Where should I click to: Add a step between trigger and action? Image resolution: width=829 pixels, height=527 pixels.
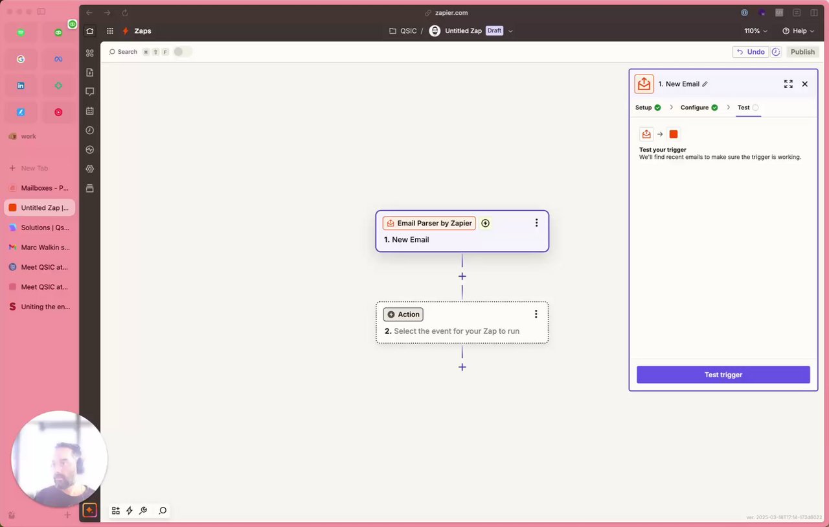[x=462, y=276]
